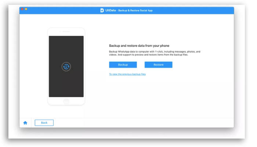Click the Restore button
Viewport: 257px width, 147px height.
click(158, 65)
